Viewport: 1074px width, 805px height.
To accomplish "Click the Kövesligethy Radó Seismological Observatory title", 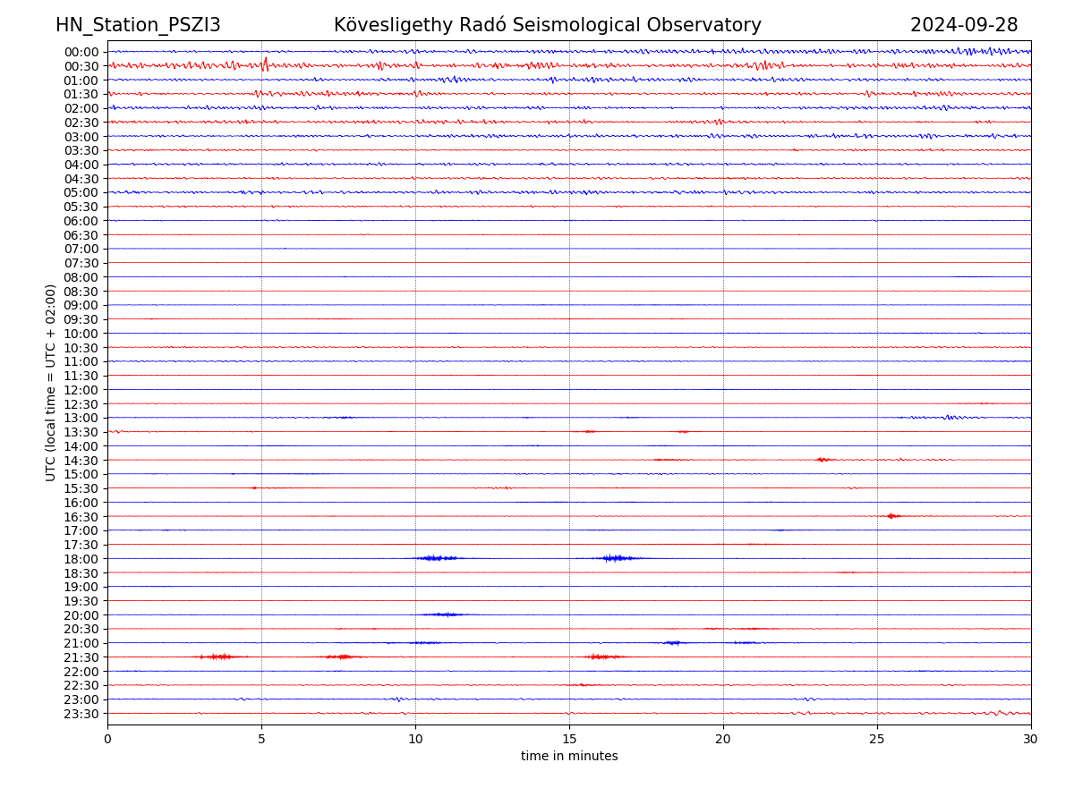I will pos(547,25).
